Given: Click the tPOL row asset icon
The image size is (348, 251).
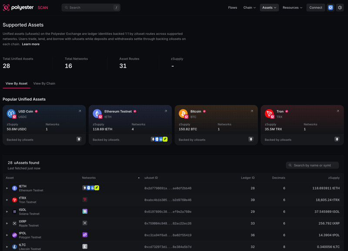Looking at the screenshot, I should coord(14,235).
